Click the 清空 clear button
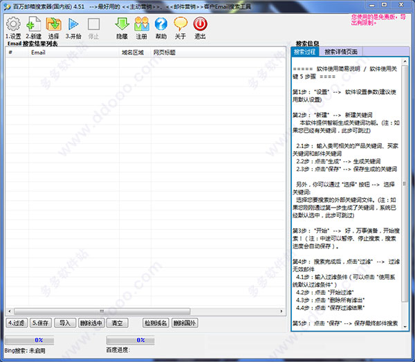415x362 pixels. click(118, 323)
